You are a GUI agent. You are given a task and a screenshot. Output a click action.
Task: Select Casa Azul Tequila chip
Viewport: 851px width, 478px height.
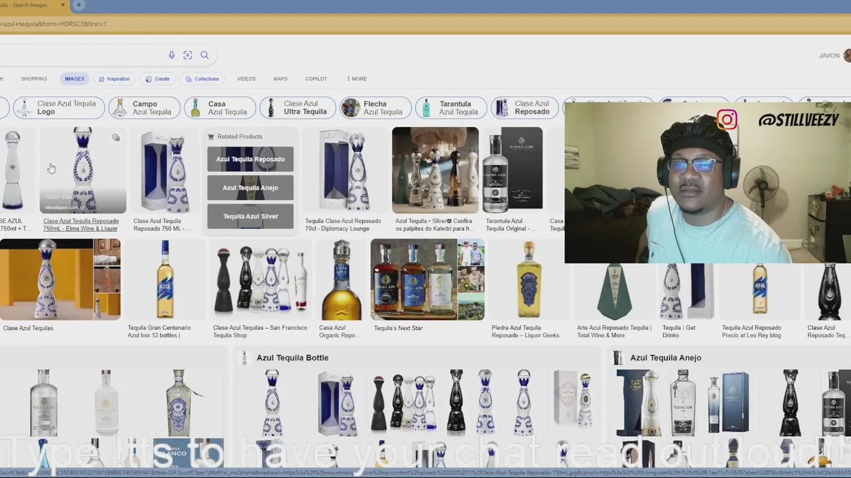tap(220, 108)
